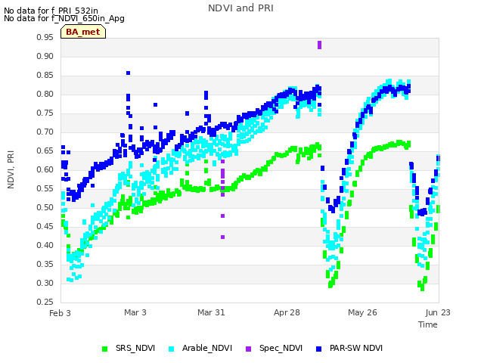Image resolution: width=484 pixels, height=363 pixels.
Task: Click the purple Spec_NDVI legend swatch
Action: [249, 349]
